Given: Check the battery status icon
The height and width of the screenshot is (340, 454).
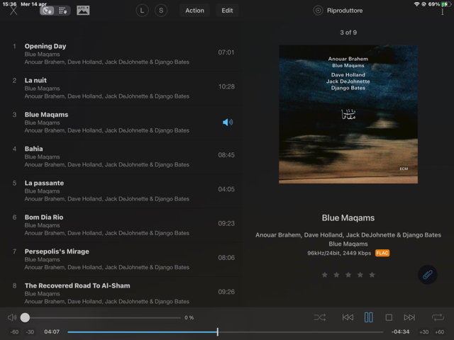Looking at the screenshot, I should coord(445,4).
